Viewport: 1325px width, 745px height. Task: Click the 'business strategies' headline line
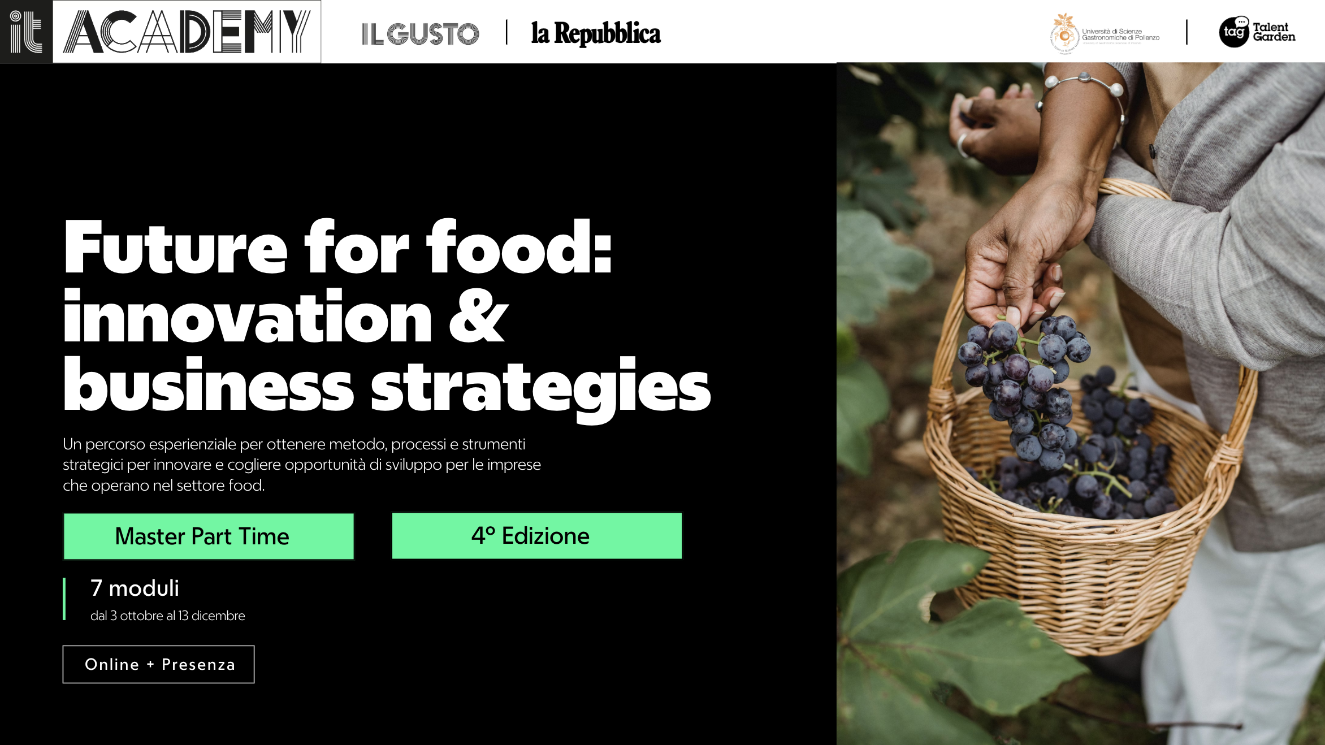387,389
